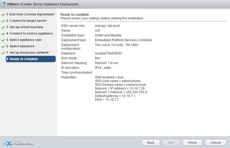Click datastore value 'local447GbSSD03'
The height and width of the screenshot is (148, 230).
click(108, 53)
